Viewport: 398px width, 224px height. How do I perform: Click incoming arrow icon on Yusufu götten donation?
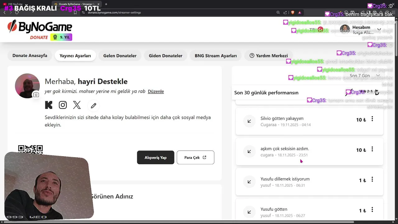tap(249, 212)
